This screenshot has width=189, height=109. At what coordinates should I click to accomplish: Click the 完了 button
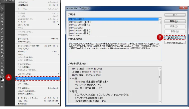pos(175,15)
